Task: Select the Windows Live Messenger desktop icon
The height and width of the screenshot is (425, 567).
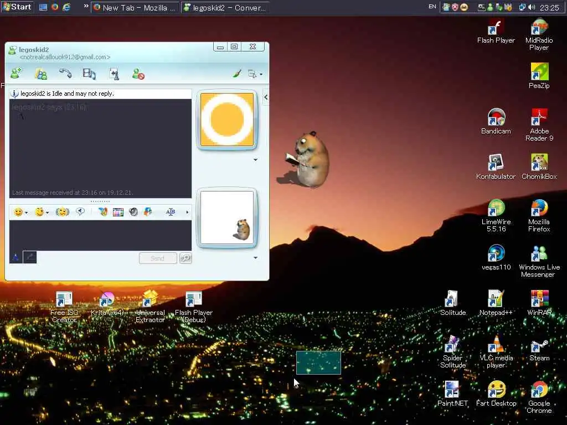Action: click(x=539, y=261)
